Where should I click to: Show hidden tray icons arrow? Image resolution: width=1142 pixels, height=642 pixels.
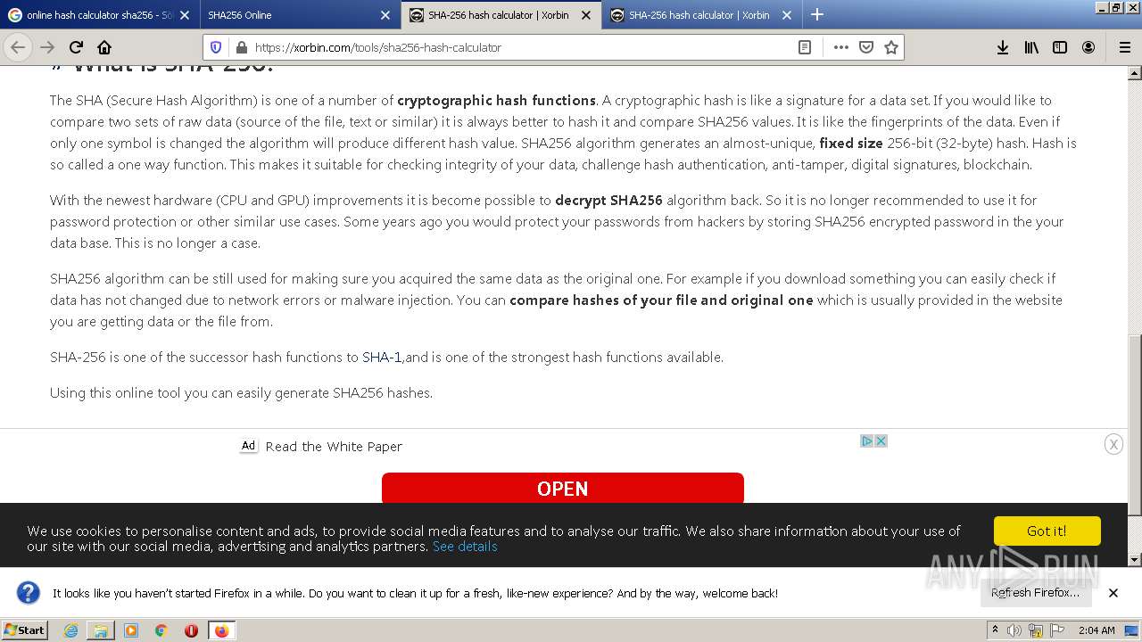coord(995,630)
